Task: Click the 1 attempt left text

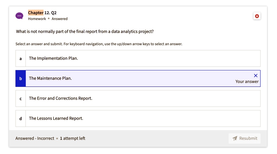Action: 72,138
